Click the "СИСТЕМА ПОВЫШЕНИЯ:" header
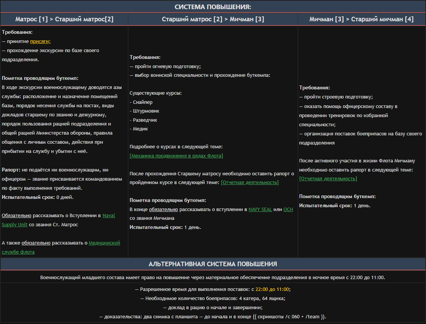Screen dimensions: 426x324 tap(213, 7)
